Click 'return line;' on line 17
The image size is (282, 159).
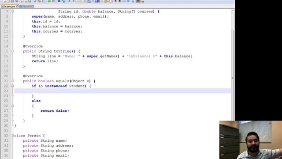pos(45,61)
